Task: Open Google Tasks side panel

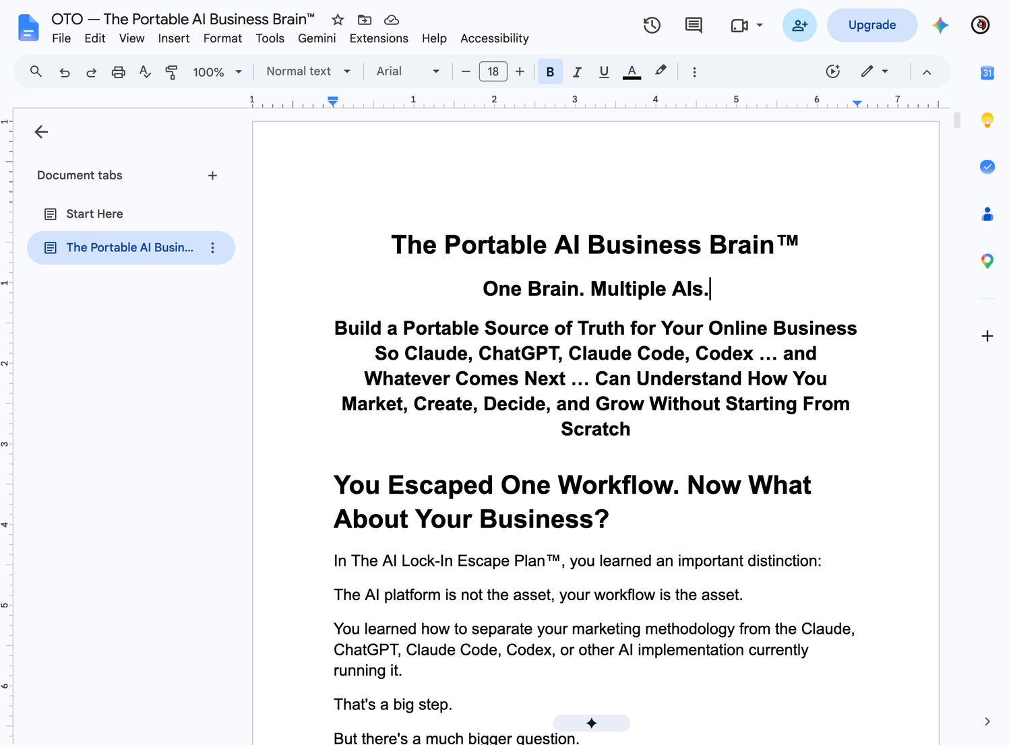Action: click(987, 166)
